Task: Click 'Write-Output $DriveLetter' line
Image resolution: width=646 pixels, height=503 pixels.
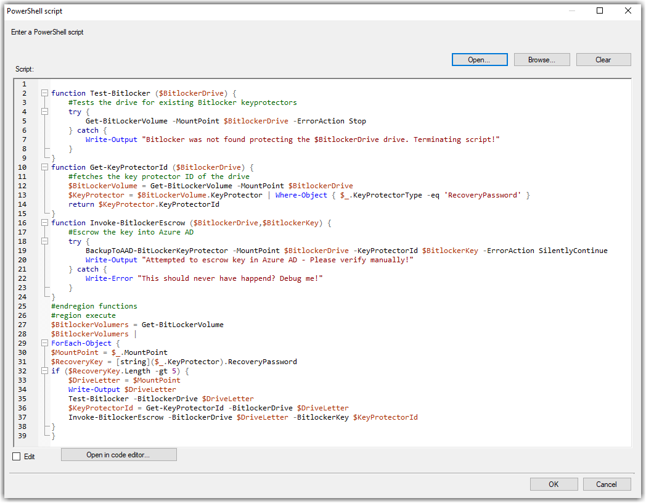Action: pos(122,389)
